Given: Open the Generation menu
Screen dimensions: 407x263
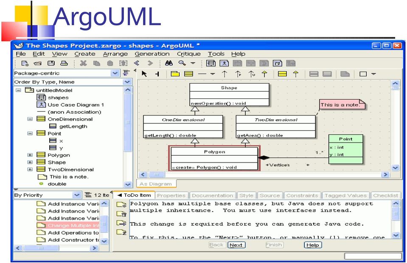Looking at the screenshot, I should click(x=152, y=54).
